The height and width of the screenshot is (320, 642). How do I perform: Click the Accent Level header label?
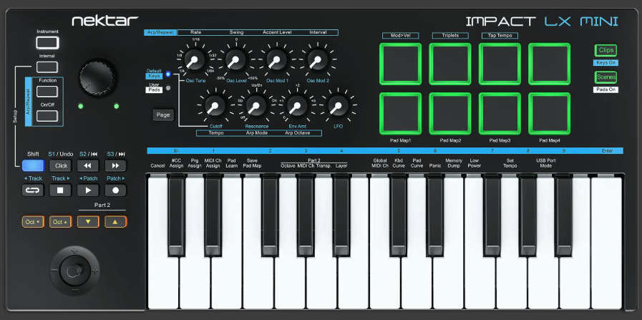[x=277, y=32]
